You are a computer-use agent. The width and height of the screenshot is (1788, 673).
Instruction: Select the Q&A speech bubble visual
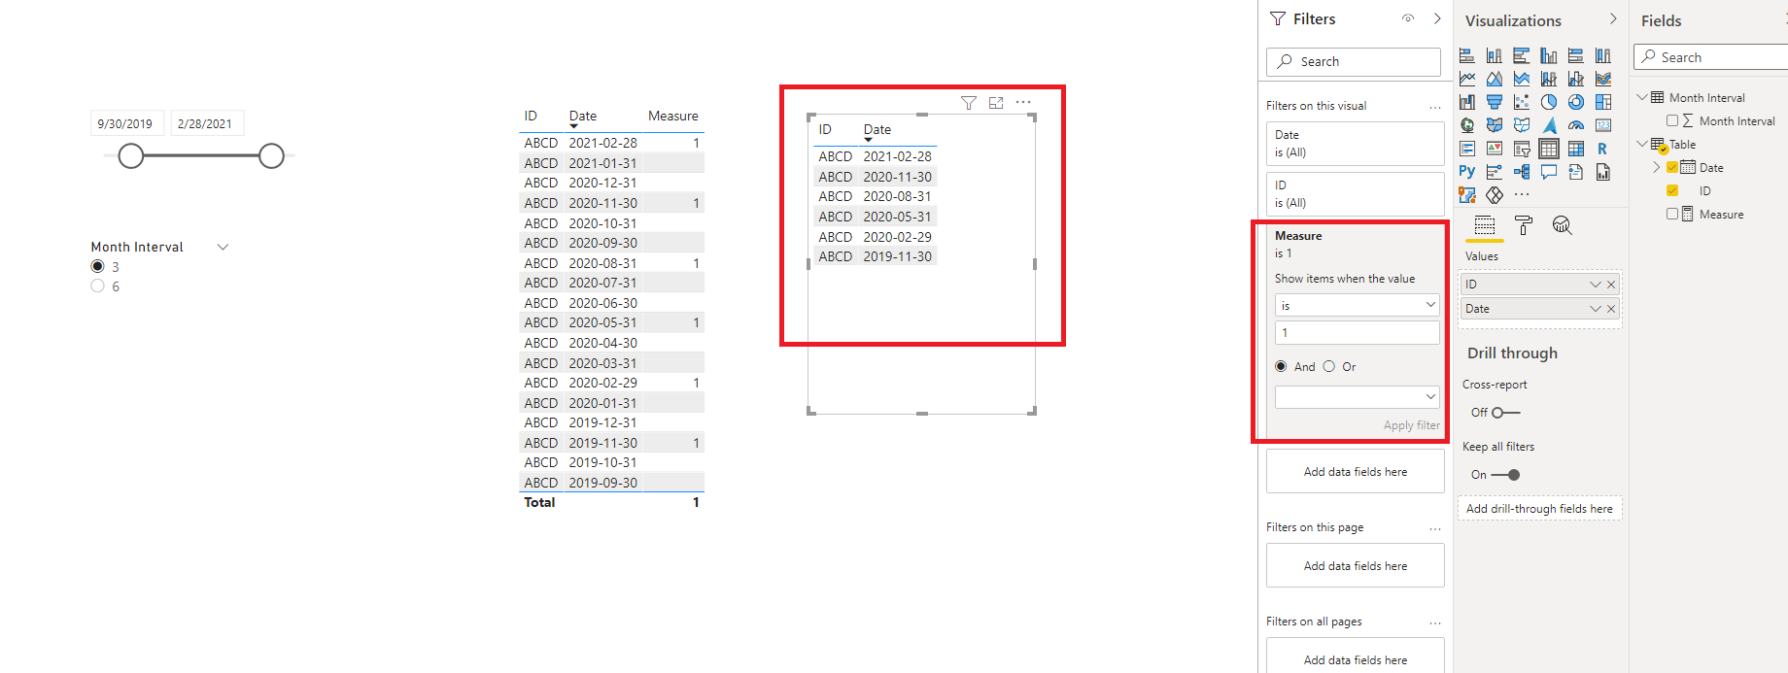point(1549,172)
